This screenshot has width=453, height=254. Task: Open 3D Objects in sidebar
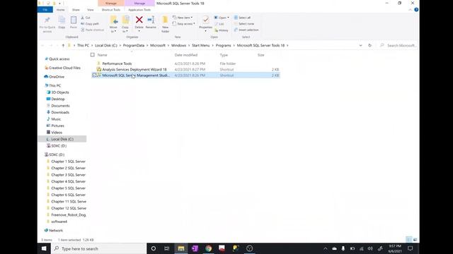tap(59, 92)
